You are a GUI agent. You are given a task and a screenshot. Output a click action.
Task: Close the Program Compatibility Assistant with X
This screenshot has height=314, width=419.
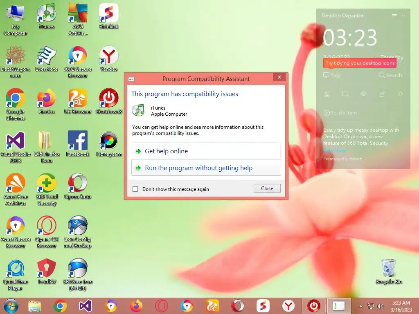[x=279, y=77]
